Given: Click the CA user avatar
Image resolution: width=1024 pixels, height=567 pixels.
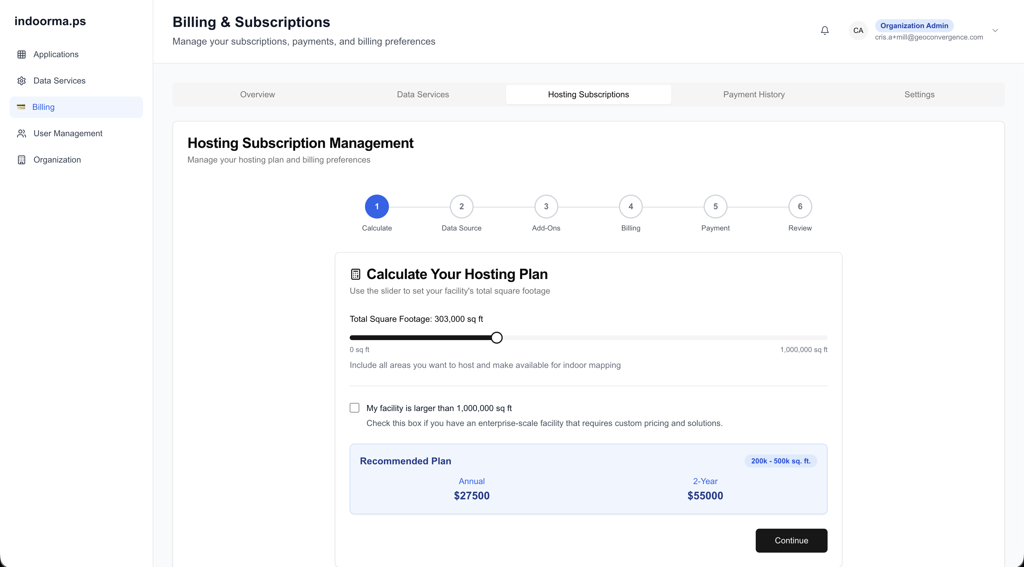Looking at the screenshot, I should pyautogui.click(x=858, y=31).
